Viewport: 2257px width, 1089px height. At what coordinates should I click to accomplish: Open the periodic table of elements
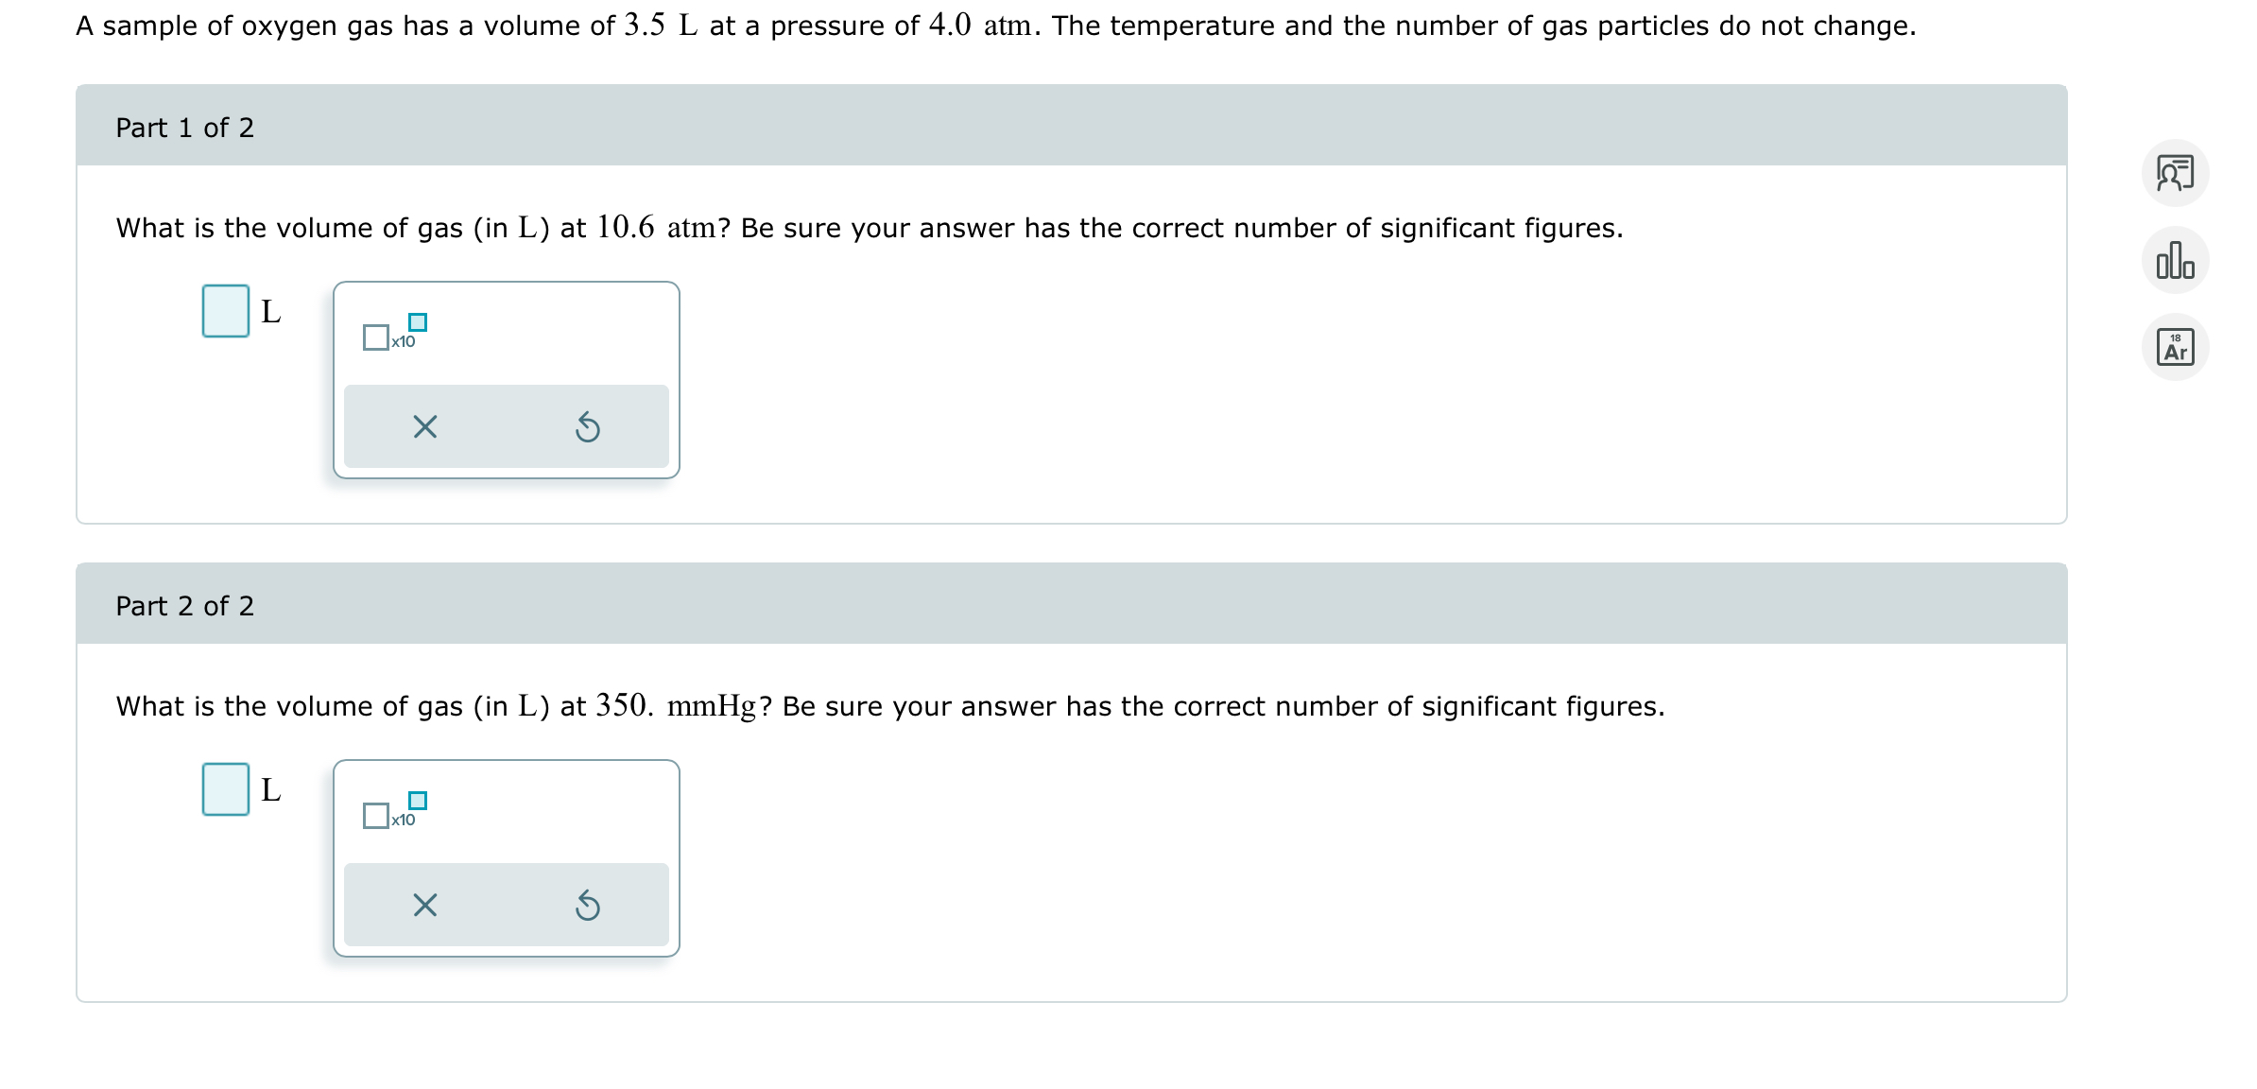[x=2178, y=347]
